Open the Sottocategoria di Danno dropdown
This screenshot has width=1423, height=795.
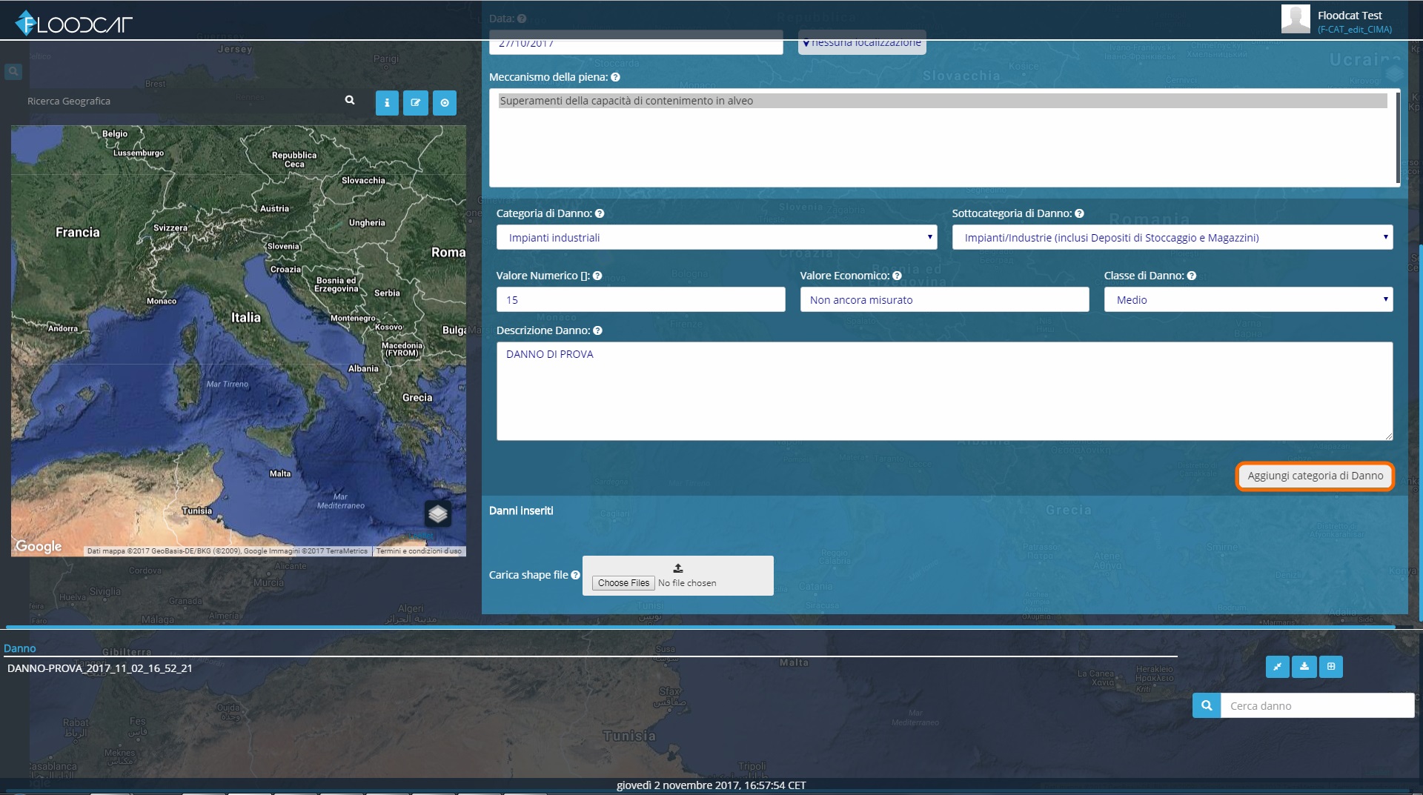pyautogui.click(x=1172, y=237)
